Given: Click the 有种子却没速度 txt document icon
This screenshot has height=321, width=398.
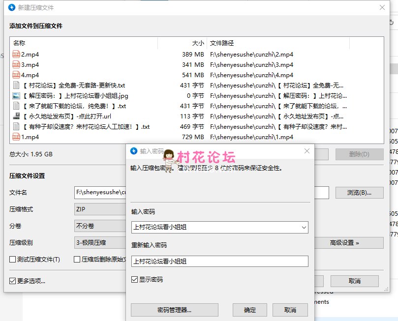Looking at the screenshot, I should pyautogui.click(x=16, y=127).
